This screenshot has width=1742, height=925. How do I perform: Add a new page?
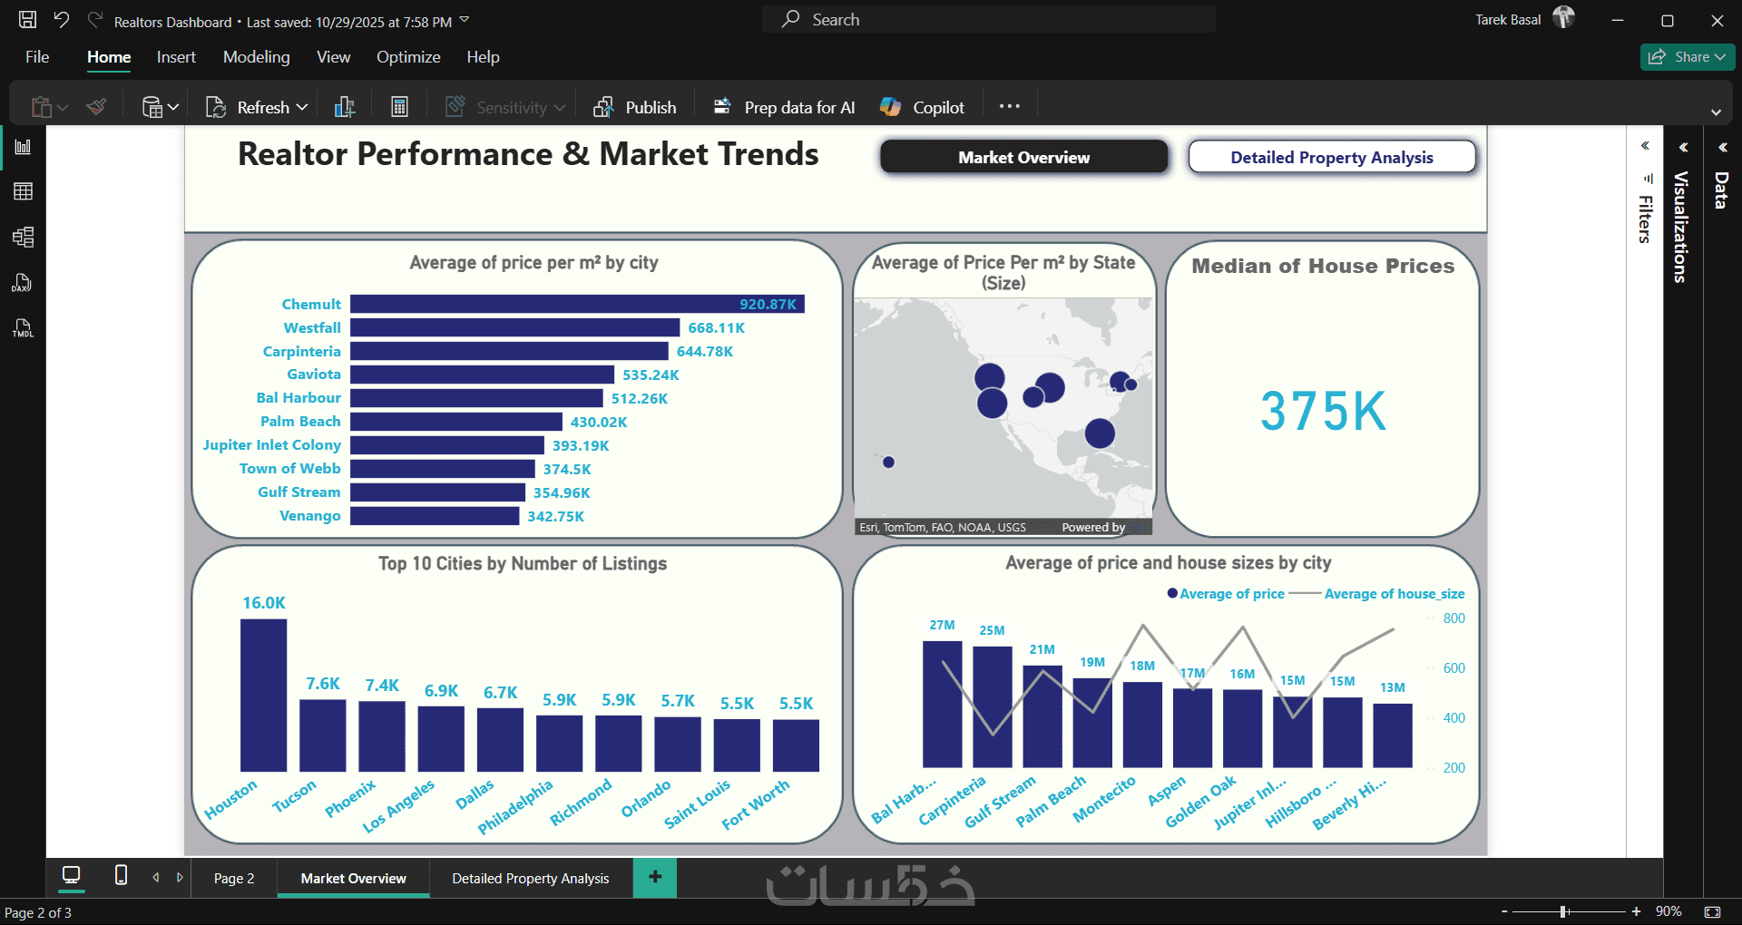[655, 877]
